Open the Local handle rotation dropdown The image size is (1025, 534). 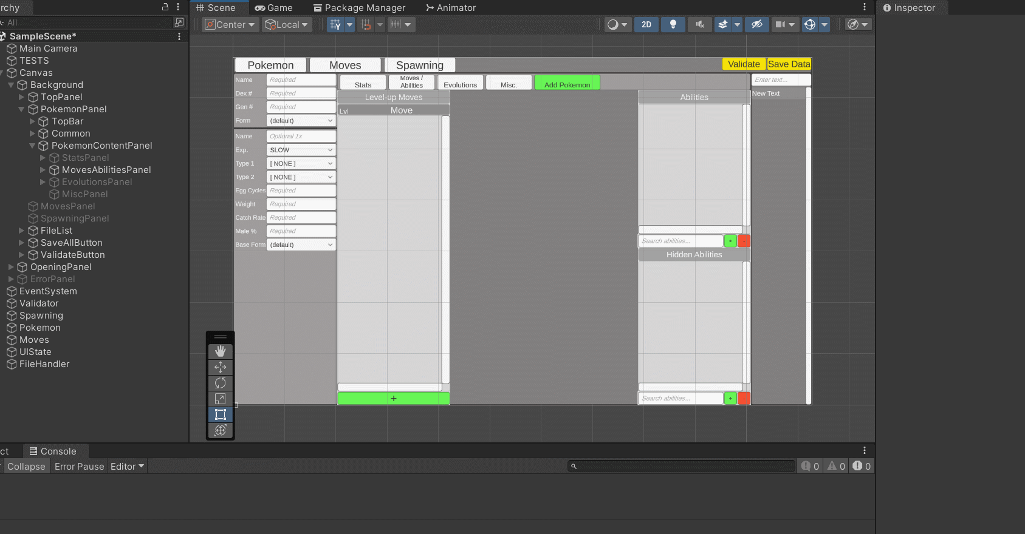click(x=287, y=24)
